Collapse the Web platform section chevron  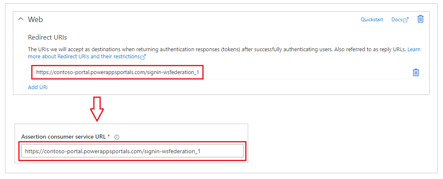click(21, 20)
